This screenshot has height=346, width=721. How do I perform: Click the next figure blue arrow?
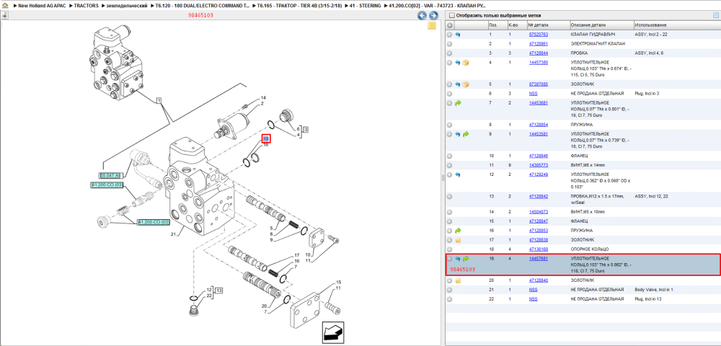tap(433, 16)
